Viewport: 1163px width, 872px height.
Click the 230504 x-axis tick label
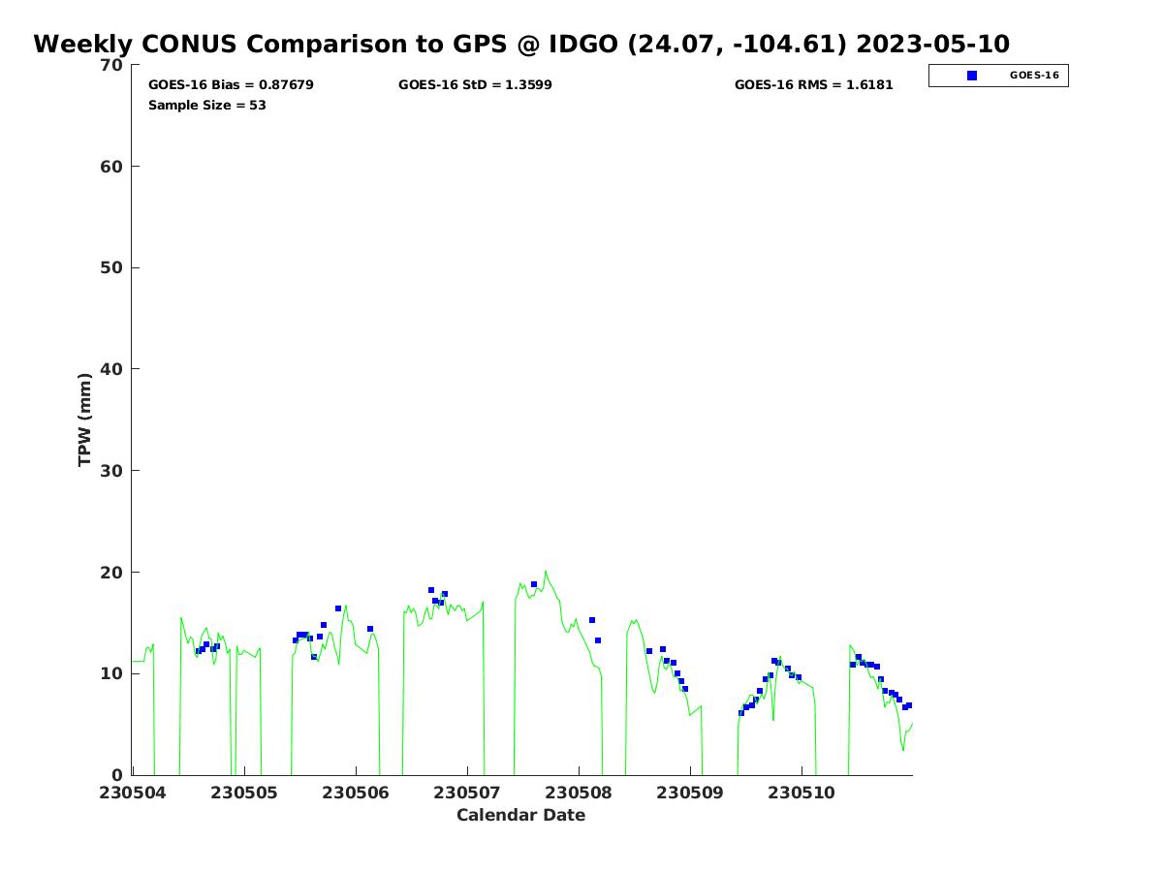click(x=132, y=793)
